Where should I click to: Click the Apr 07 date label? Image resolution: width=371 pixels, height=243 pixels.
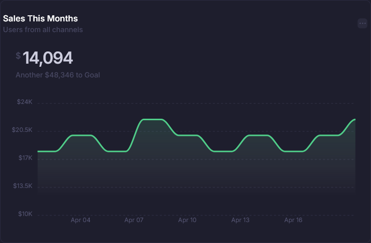point(134,220)
